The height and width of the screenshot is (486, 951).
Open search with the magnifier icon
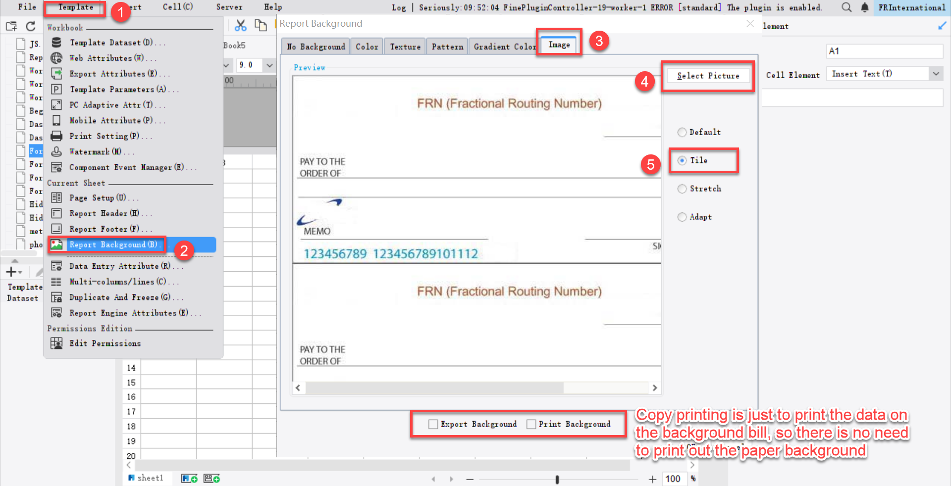[846, 7]
